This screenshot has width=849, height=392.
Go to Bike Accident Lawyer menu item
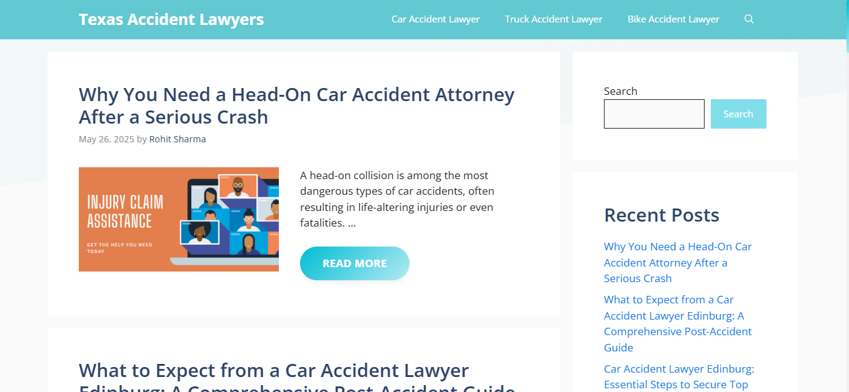coord(673,19)
